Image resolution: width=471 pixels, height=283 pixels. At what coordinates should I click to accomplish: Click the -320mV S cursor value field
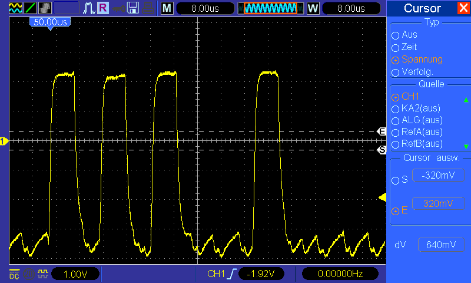[x=439, y=175]
